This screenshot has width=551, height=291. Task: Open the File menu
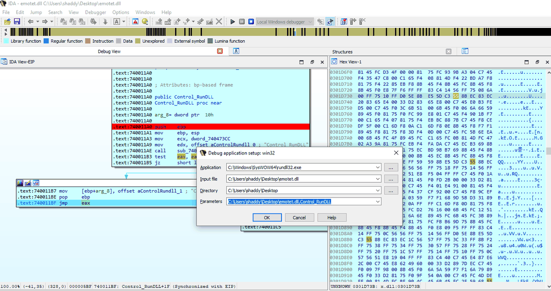point(6,12)
